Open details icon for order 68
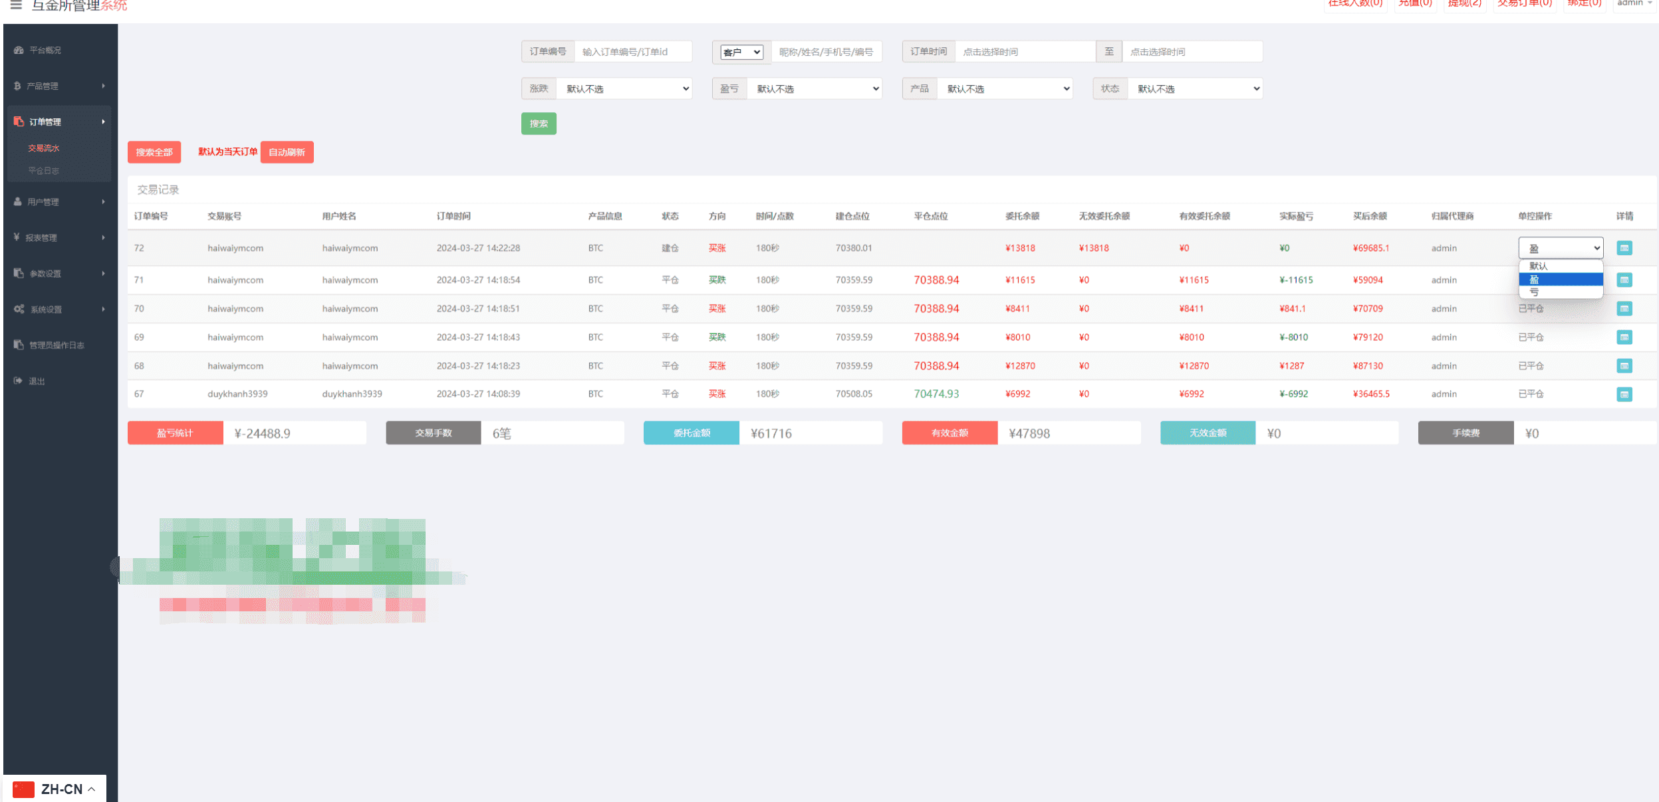This screenshot has height=802, width=1659. [1624, 365]
